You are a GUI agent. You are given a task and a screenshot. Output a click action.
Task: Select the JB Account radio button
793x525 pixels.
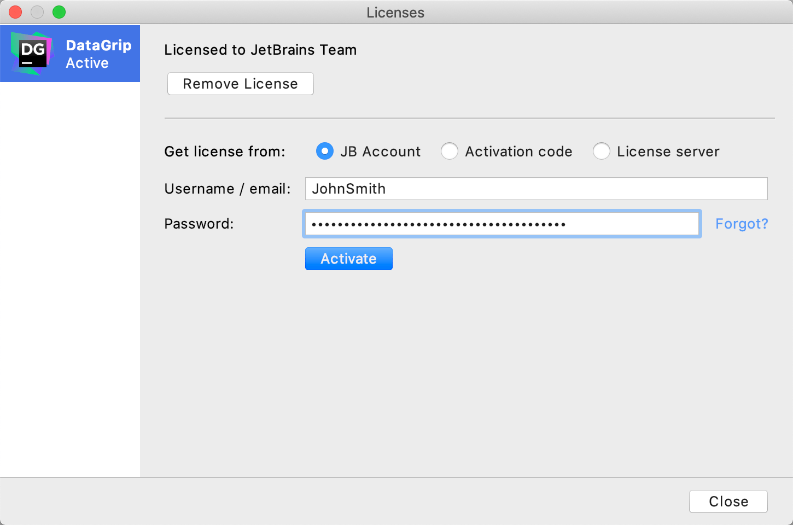pos(325,151)
